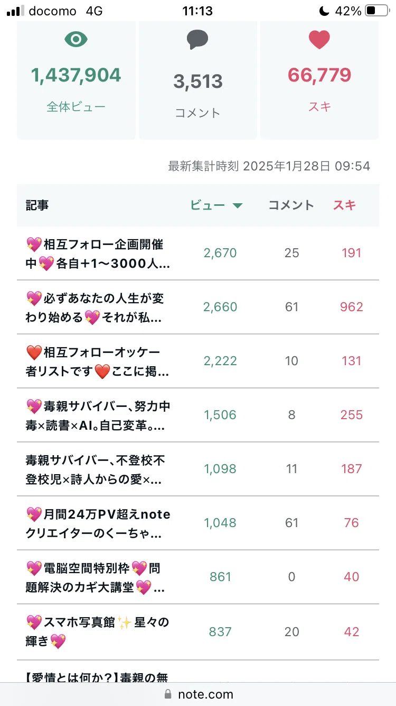Screen dimensions: 396x706
Task: Toggle sort arrow next to ビュー
Action: click(x=238, y=205)
